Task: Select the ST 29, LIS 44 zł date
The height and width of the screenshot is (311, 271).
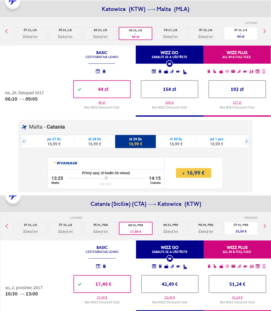Action: 241,33
